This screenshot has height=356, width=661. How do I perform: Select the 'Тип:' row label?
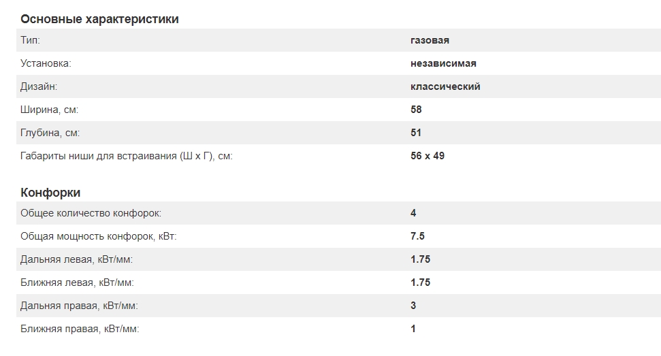[31, 40]
